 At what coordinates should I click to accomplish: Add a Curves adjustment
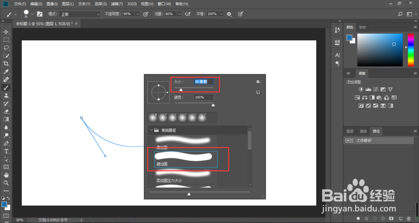pos(376,89)
